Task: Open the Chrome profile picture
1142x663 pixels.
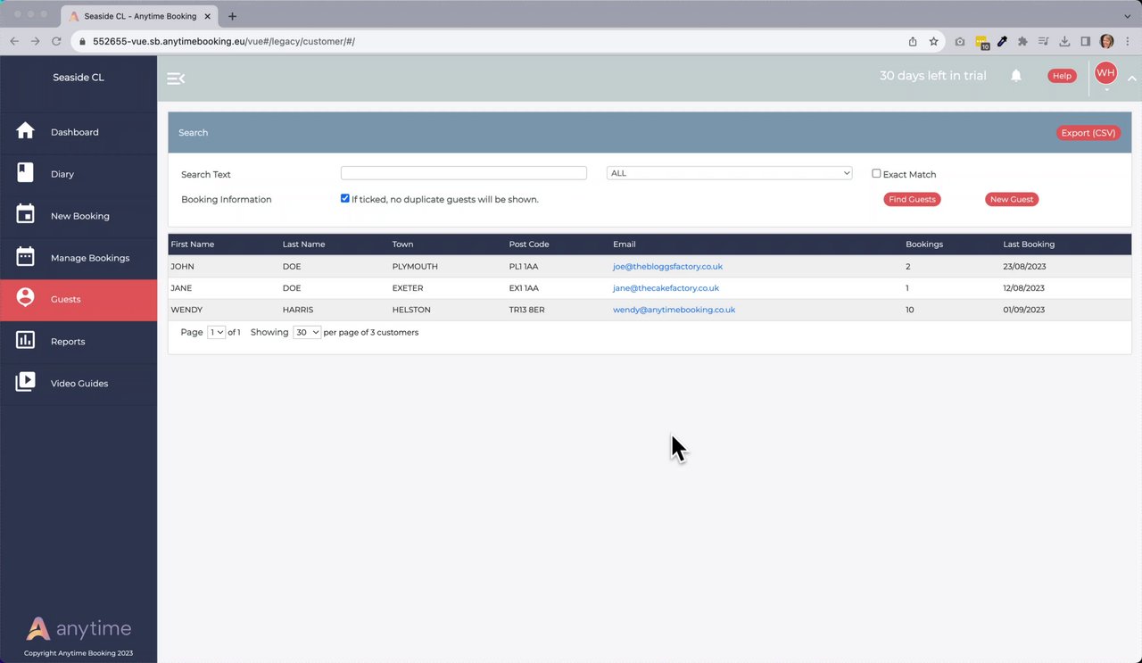Action: pyautogui.click(x=1107, y=41)
